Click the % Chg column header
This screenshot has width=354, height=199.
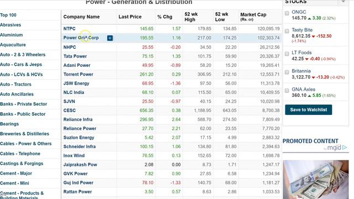(165, 17)
